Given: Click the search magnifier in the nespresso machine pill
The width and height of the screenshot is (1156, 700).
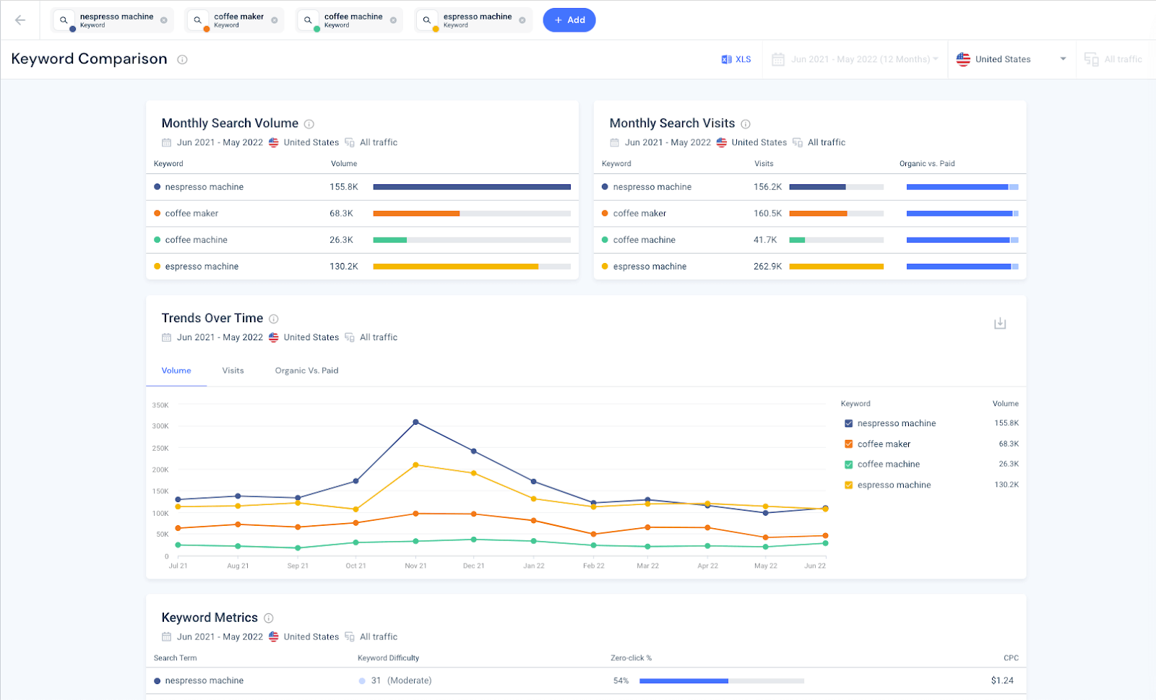Looking at the screenshot, I should coord(65,20).
